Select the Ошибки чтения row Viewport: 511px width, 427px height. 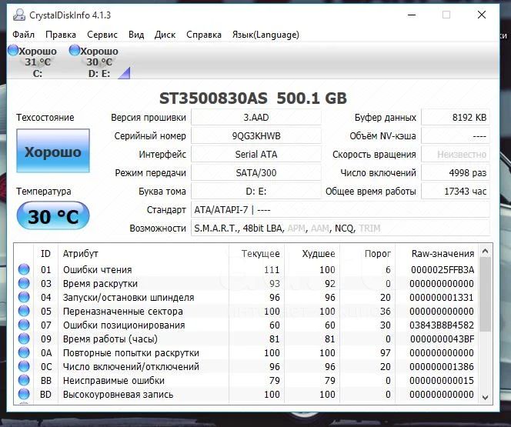(x=246, y=270)
